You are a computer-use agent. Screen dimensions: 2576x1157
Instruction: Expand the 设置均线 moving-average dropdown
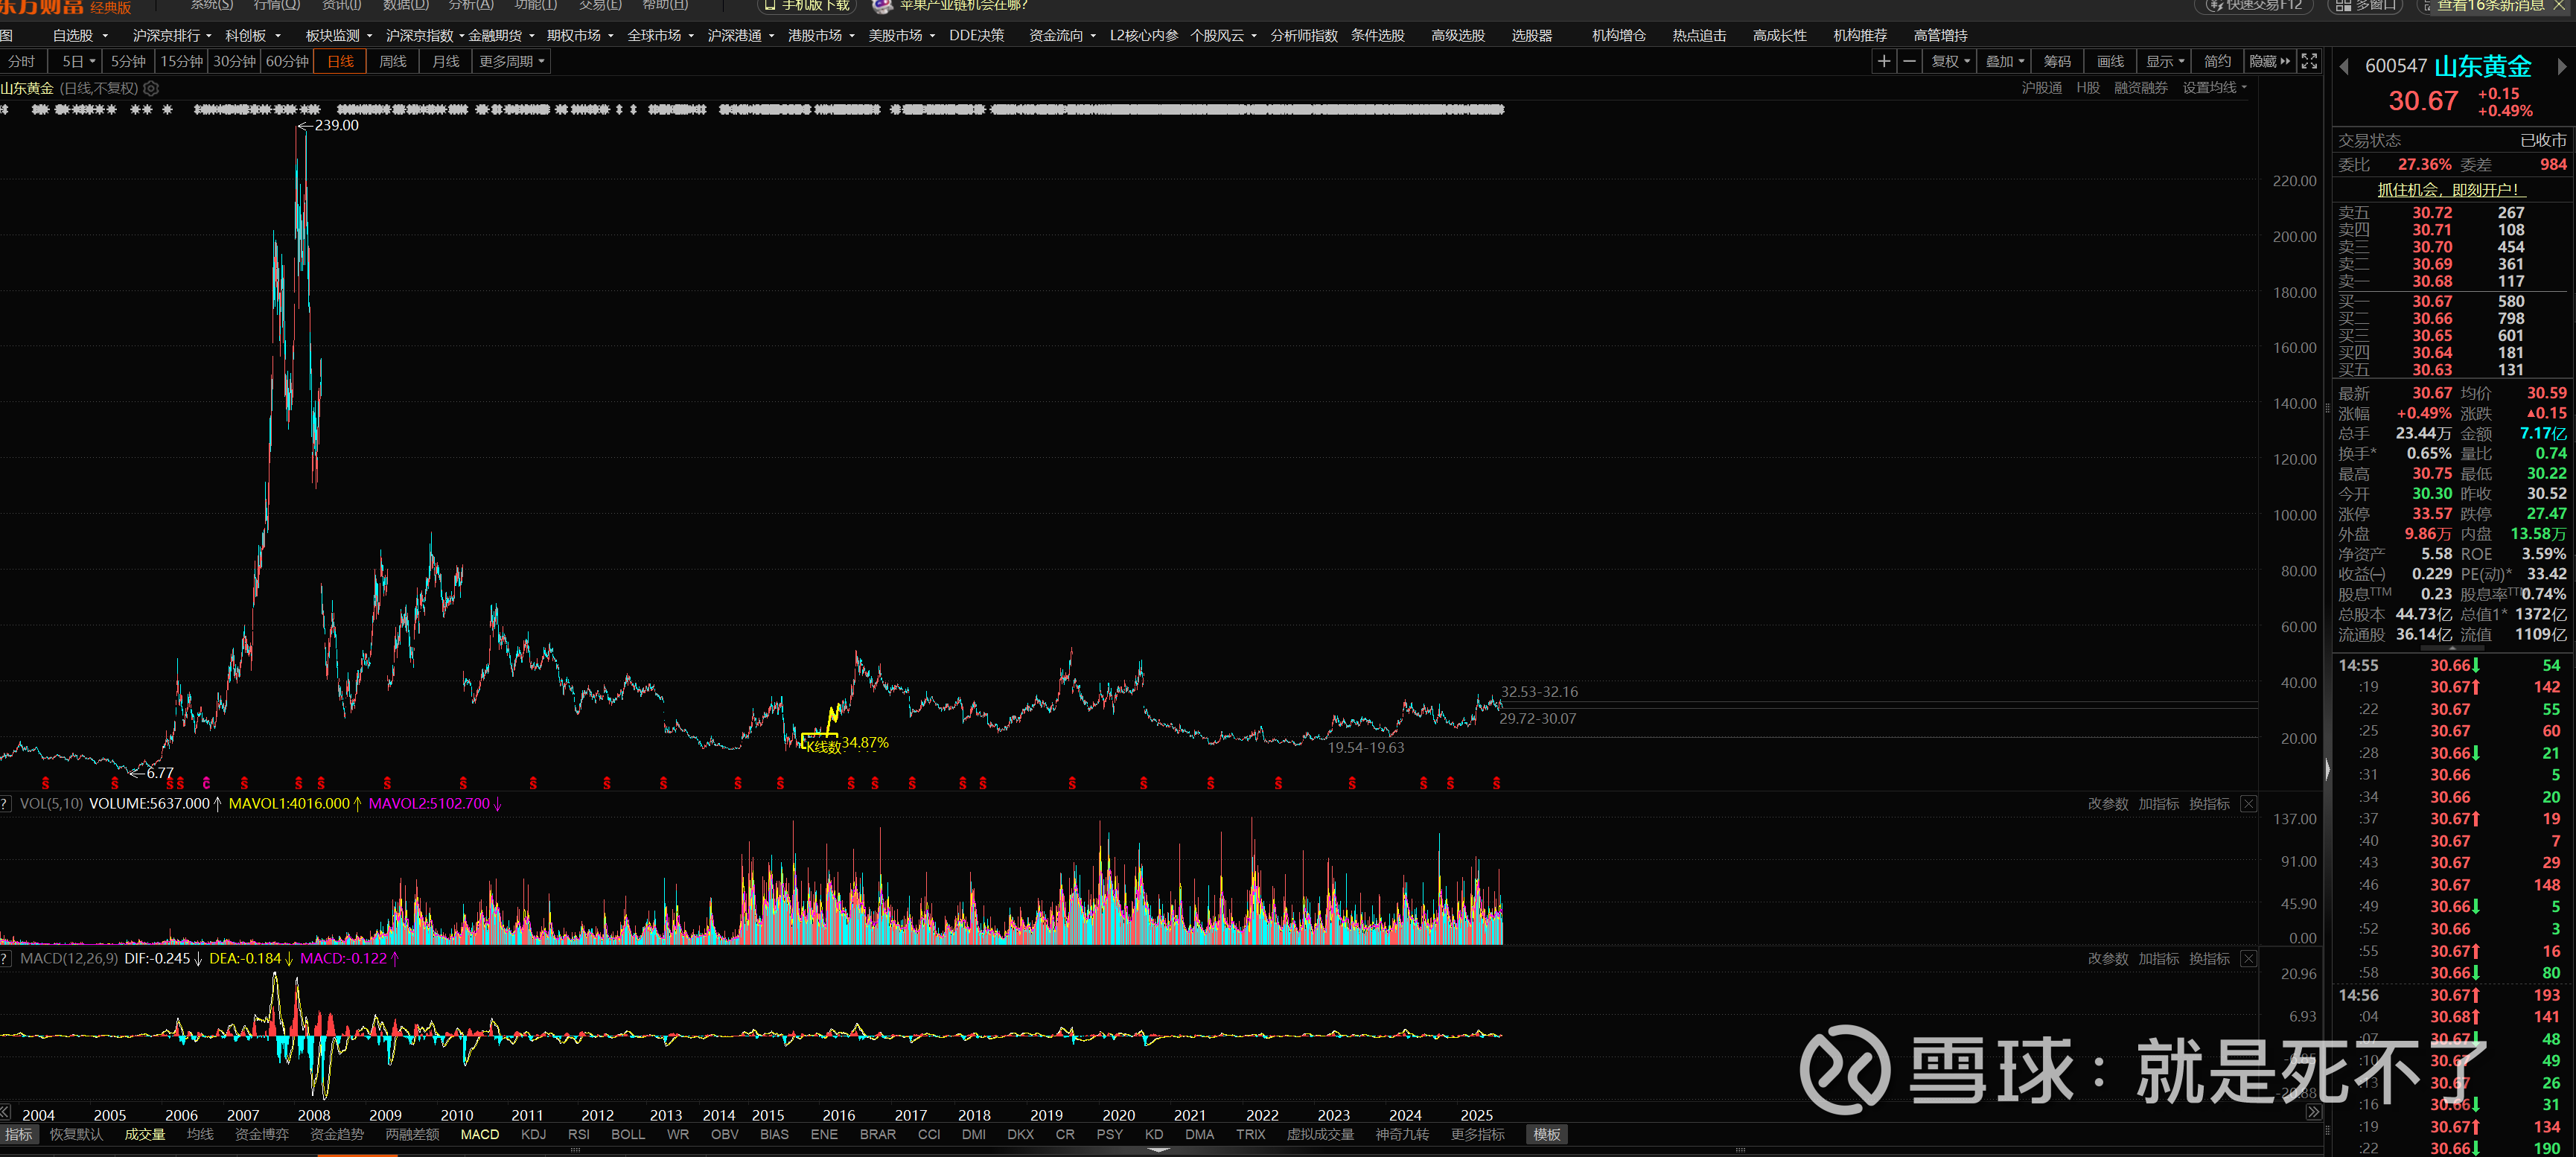2214,88
